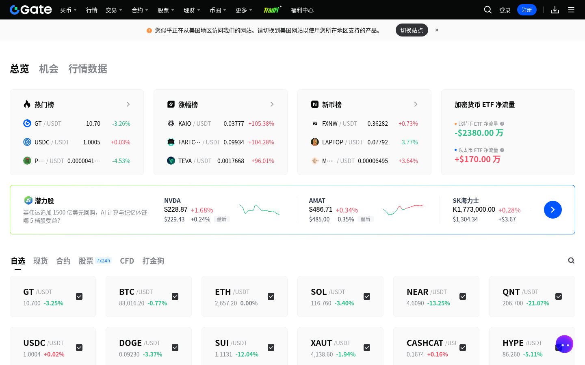Uncheck the BTC/USDT favorite checkbox
Viewport: 585px width, 365px height.
[175, 296]
